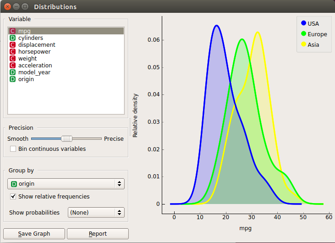This screenshot has height=243, width=335.
Task: Select the acceleration variable
Action: [x=35, y=66]
